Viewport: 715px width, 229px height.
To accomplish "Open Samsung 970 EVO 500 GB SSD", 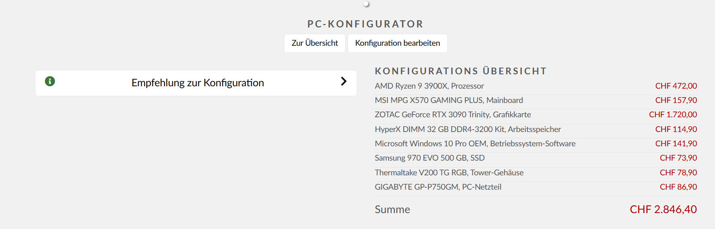I will click(429, 158).
